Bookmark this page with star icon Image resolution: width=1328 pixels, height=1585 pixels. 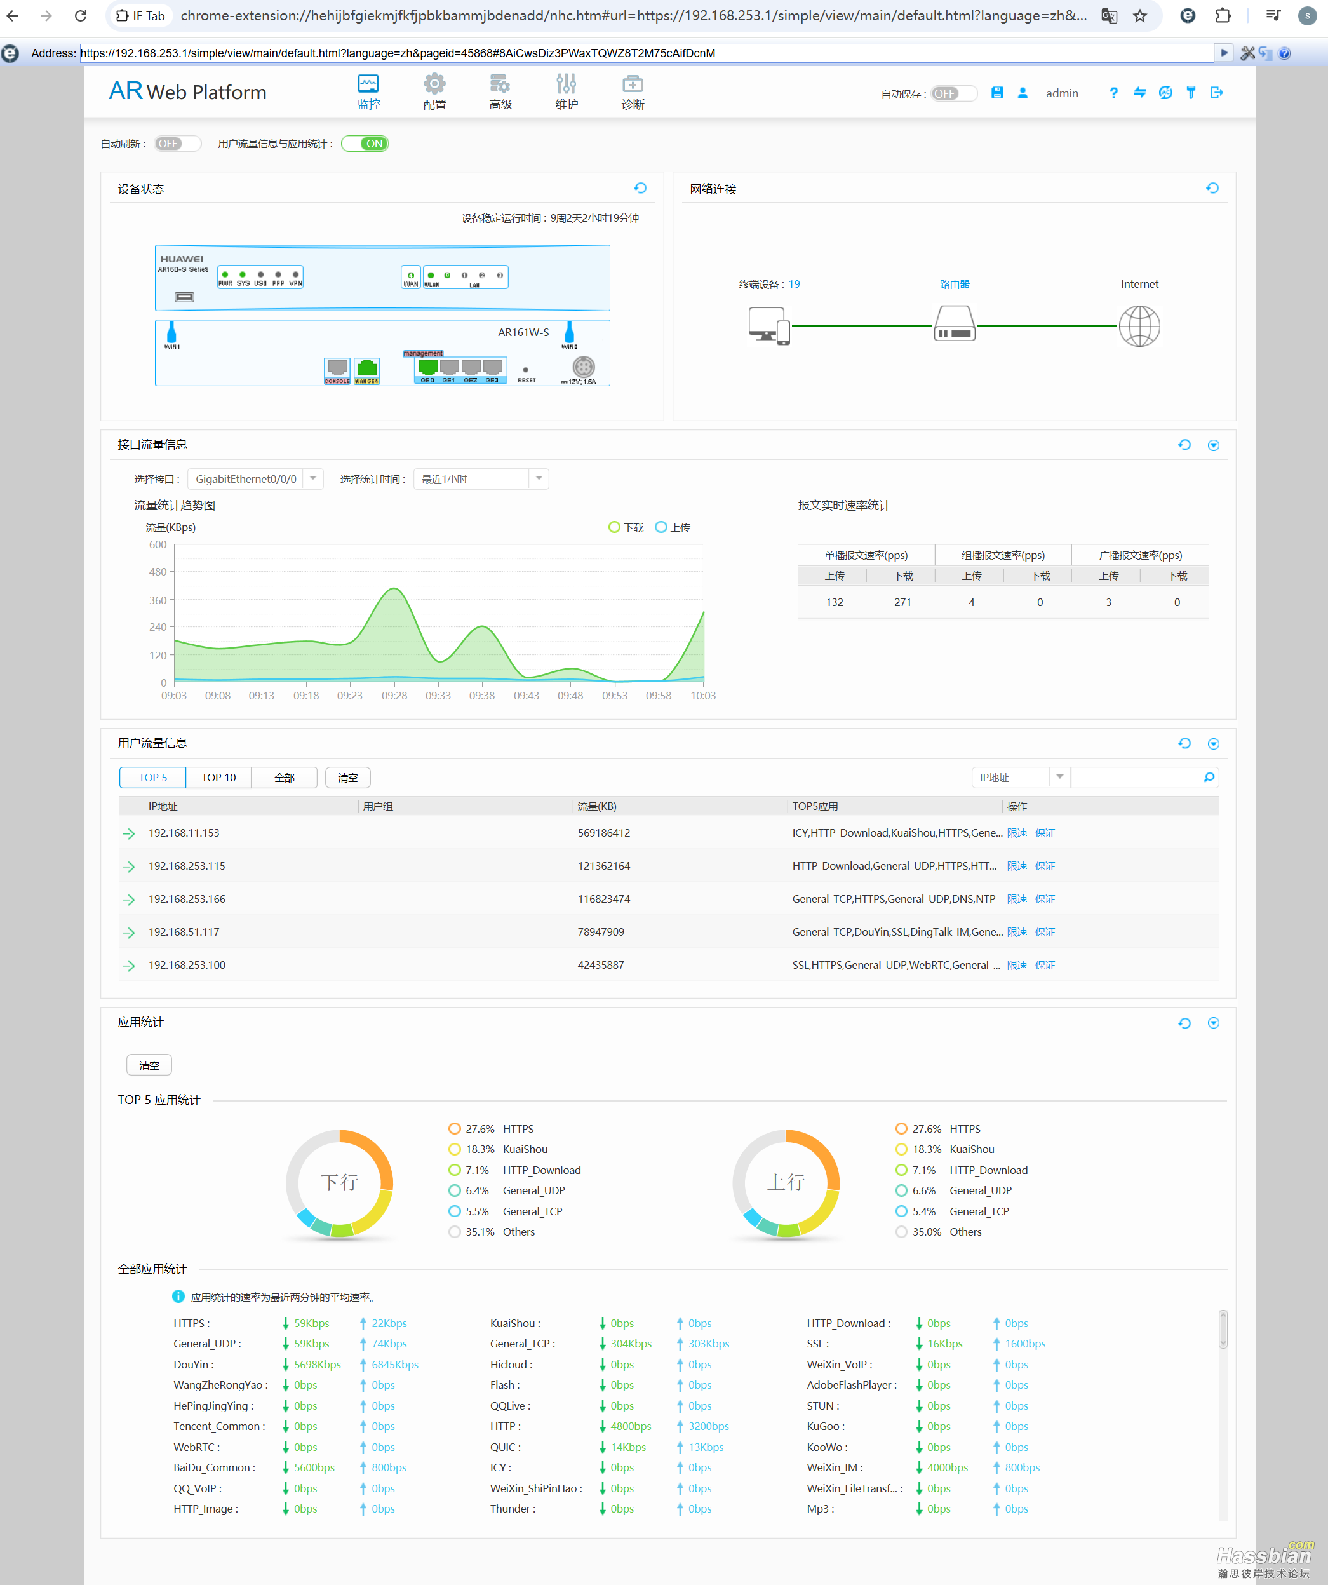pyautogui.click(x=1140, y=16)
